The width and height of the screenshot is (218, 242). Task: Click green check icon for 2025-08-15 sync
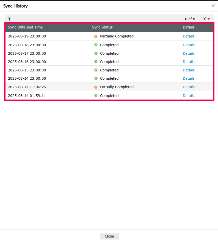pyautogui.click(x=96, y=70)
